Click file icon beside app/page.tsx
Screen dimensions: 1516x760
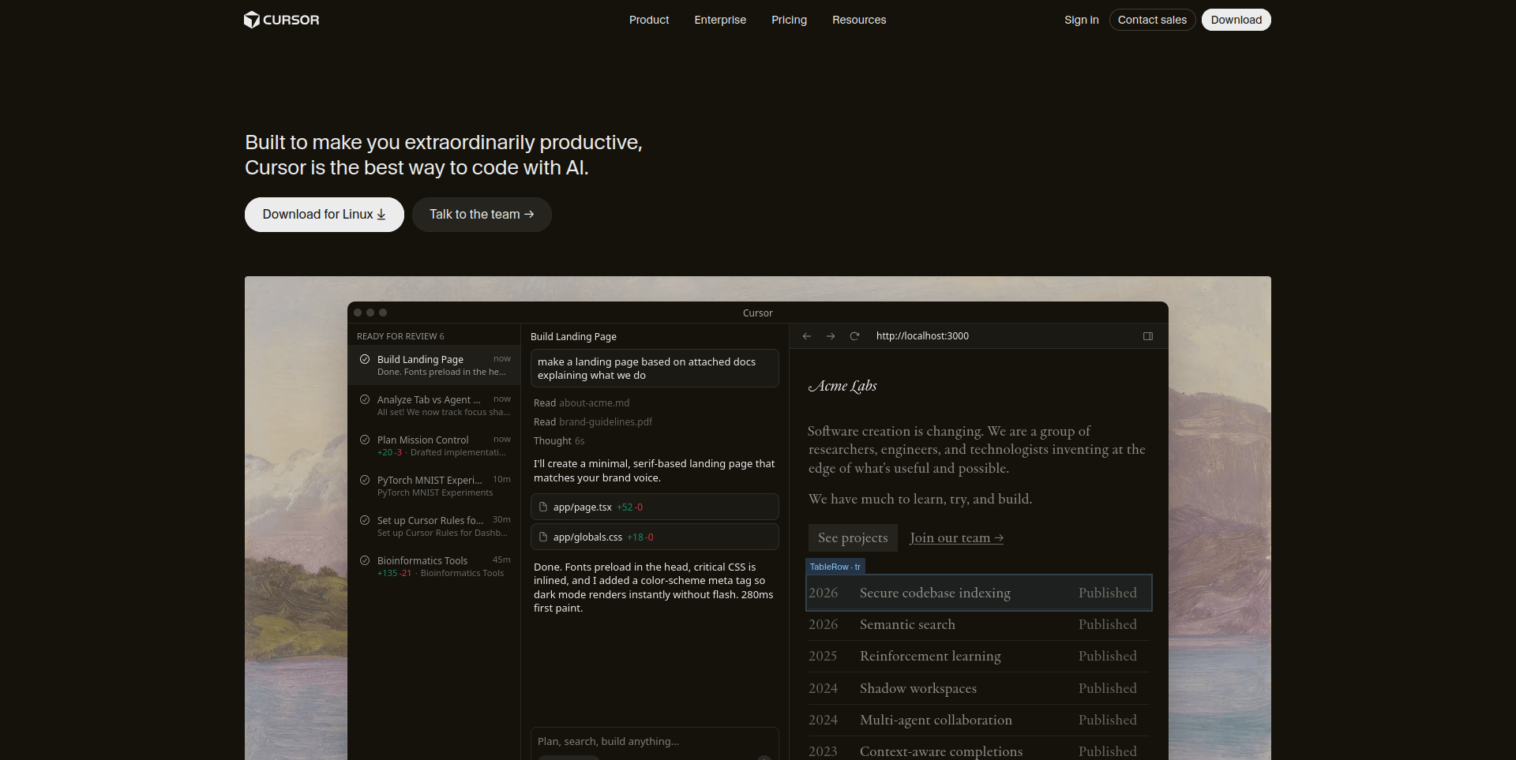point(543,507)
